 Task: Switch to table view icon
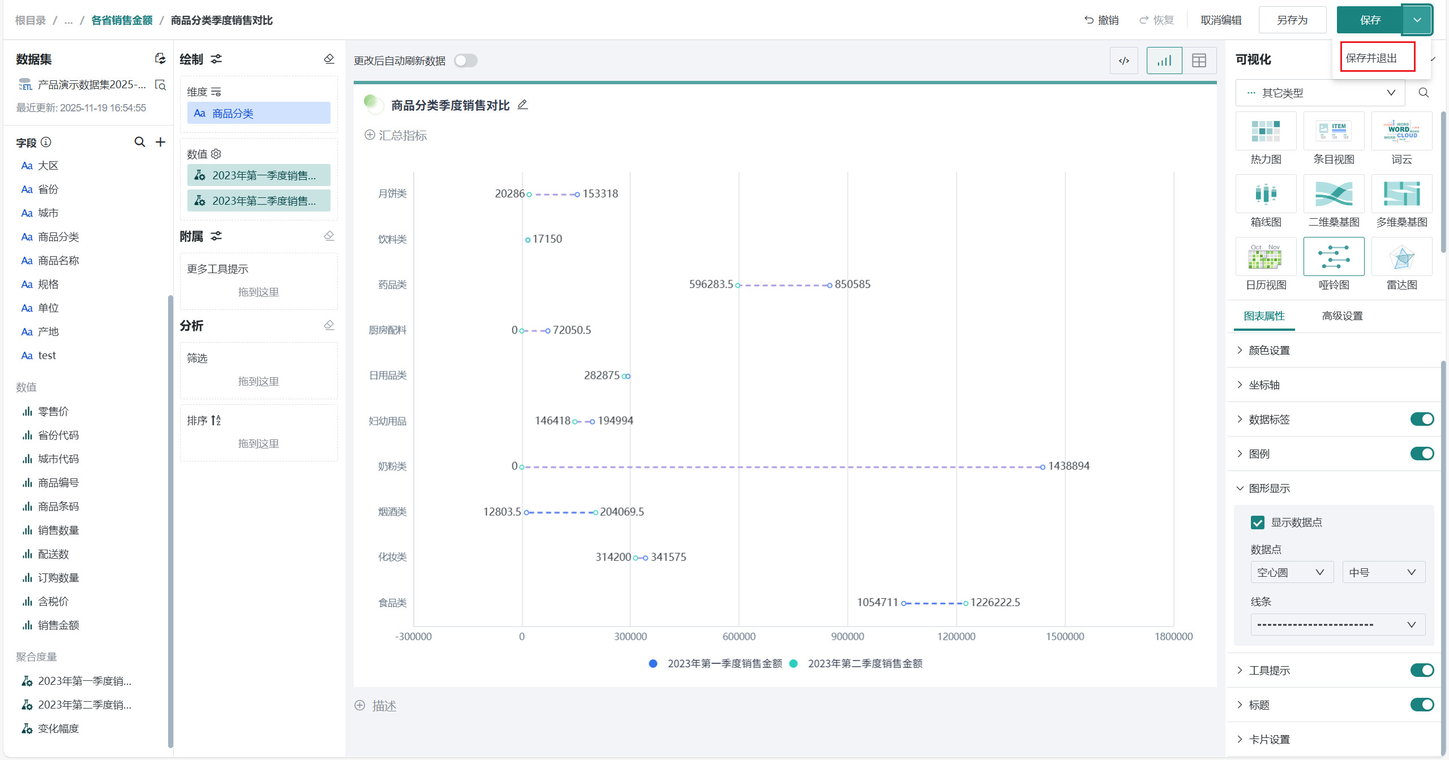(x=1199, y=61)
